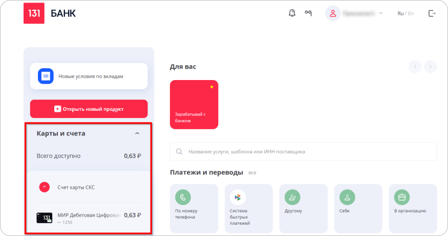448x236 pixels.
Task: Open Новые условия по вкладам banner
Action: (89, 76)
